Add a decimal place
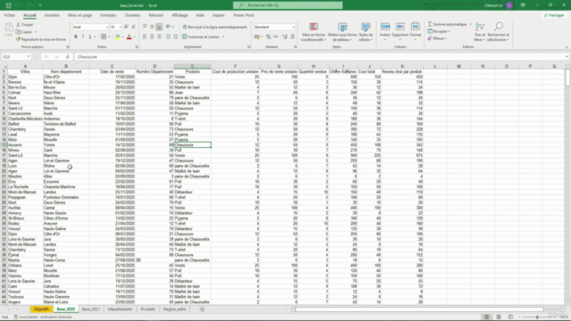Screen dimensions: 571x321 (x=285, y=37)
